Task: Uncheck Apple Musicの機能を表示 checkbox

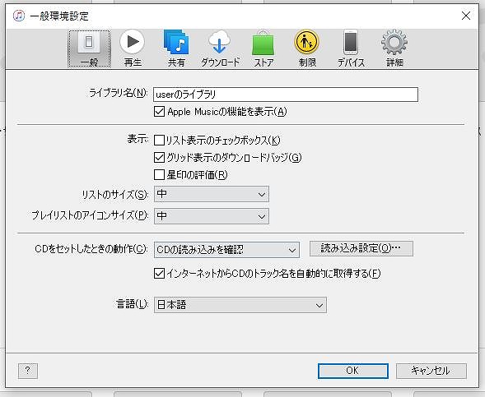Action: tap(159, 112)
